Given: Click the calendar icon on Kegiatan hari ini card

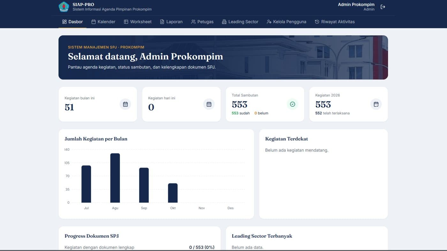Looking at the screenshot, I should tap(209, 104).
